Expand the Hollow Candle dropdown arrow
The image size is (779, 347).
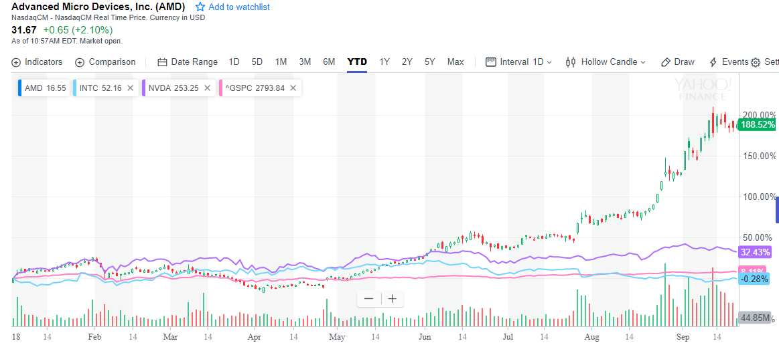point(643,62)
